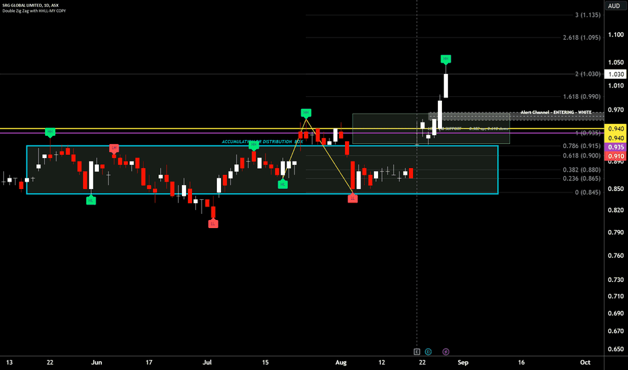Select the red 0.910 price label
The height and width of the screenshot is (370, 628).
tap(616, 156)
